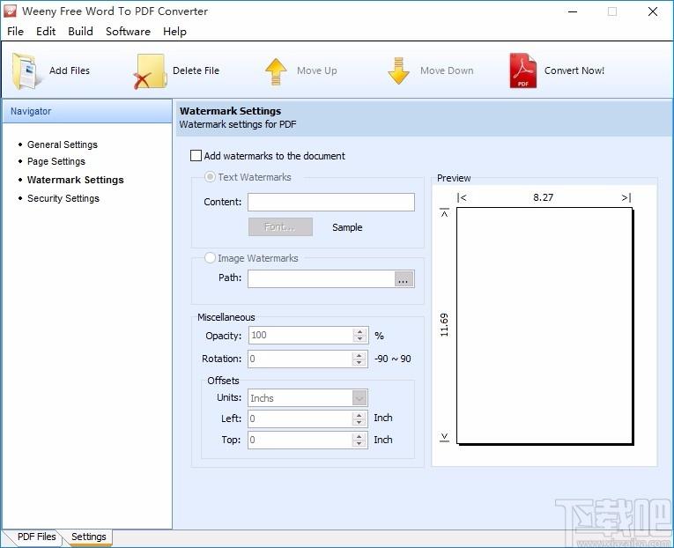Decrease Rotation with the down arrow
The height and width of the screenshot is (548, 674).
[359, 362]
